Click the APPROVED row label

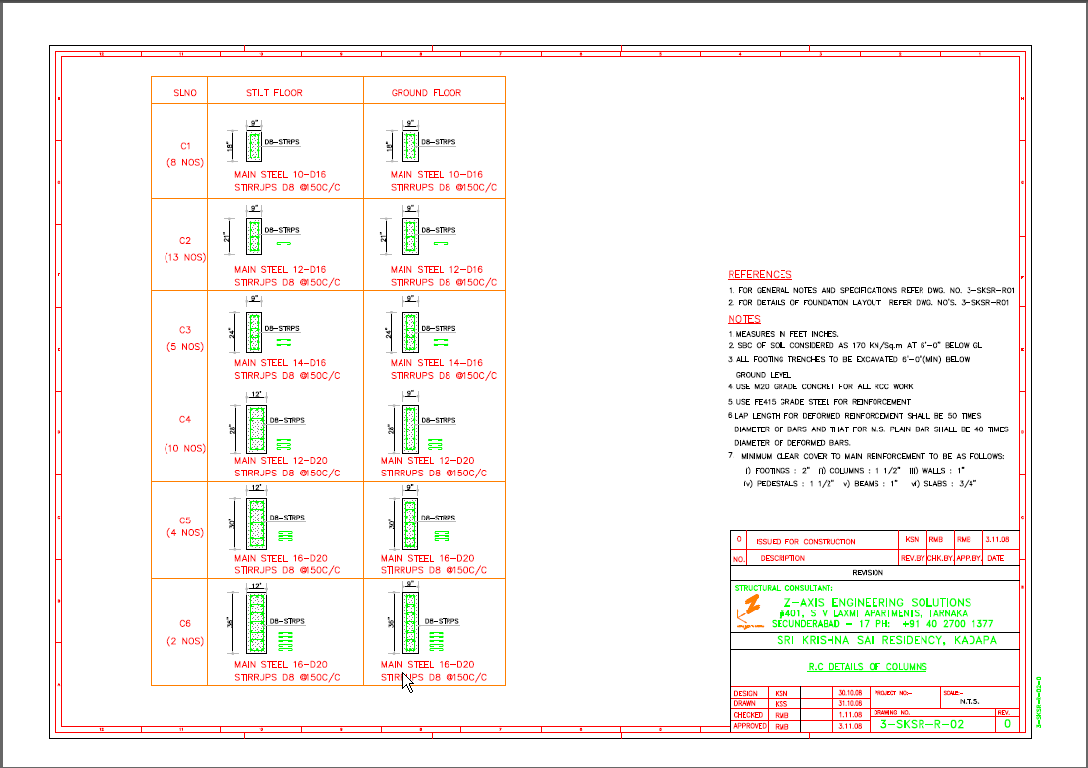750,726
